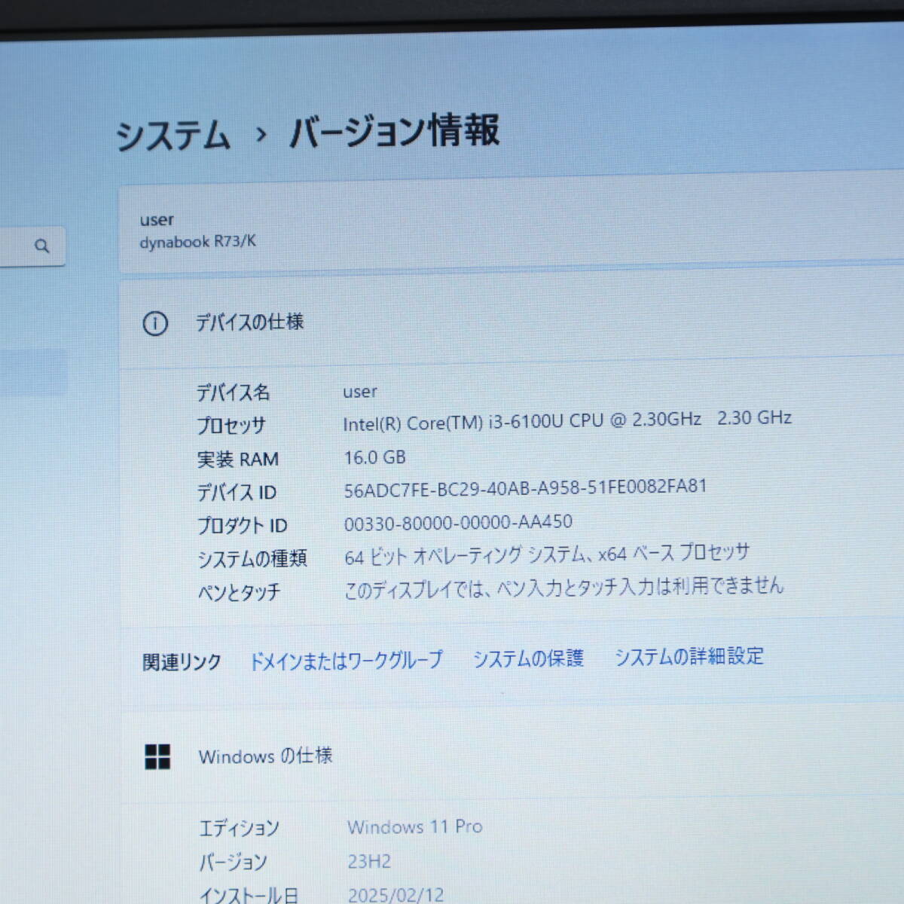
Task: Select the Windows 11 Pro edition value
Action: click(x=414, y=826)
